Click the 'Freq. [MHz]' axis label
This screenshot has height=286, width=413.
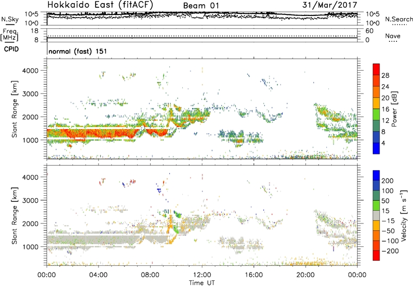10,35
